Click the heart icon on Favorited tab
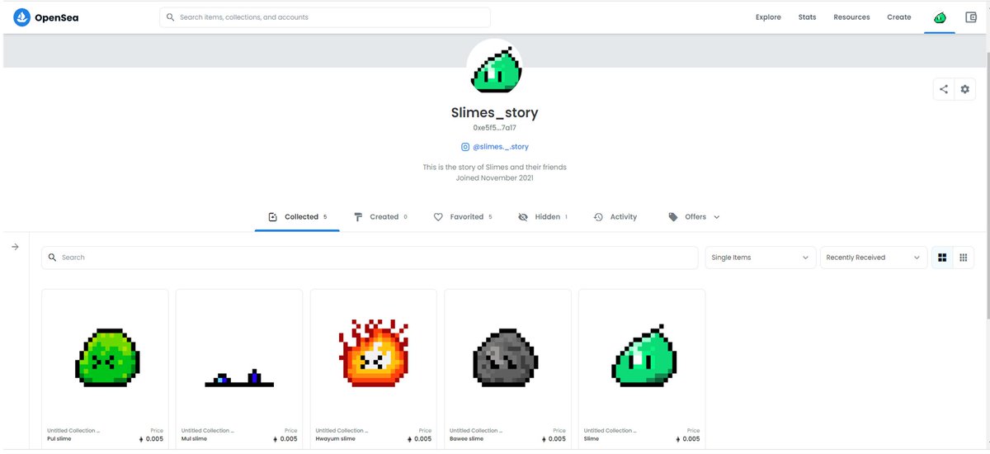 tap(438, 217)
